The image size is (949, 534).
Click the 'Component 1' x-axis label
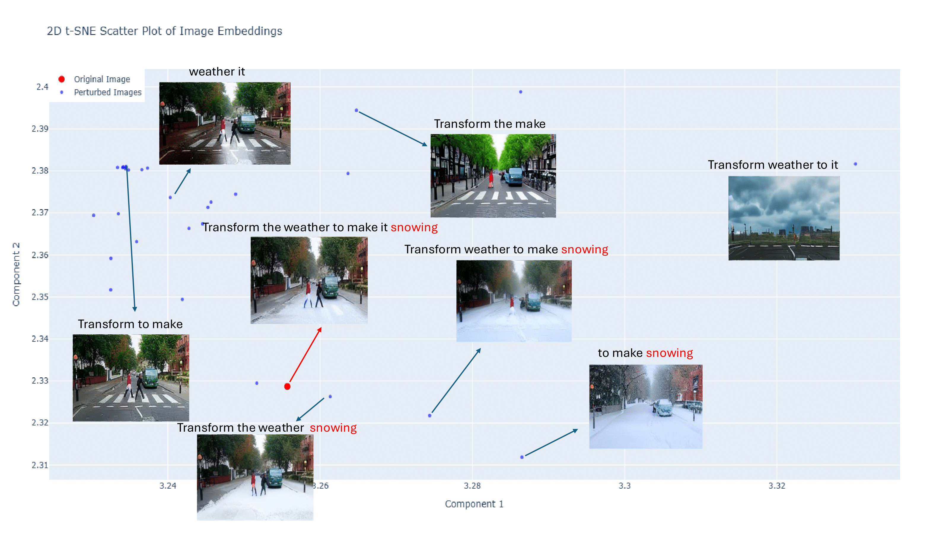474,504
